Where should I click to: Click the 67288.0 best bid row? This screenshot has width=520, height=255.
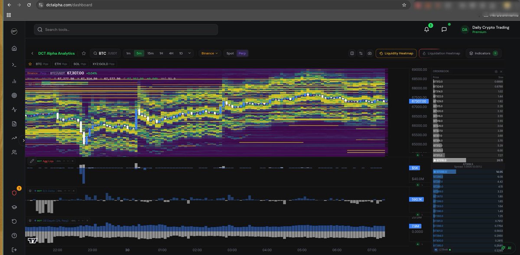[x=468, y=172]
